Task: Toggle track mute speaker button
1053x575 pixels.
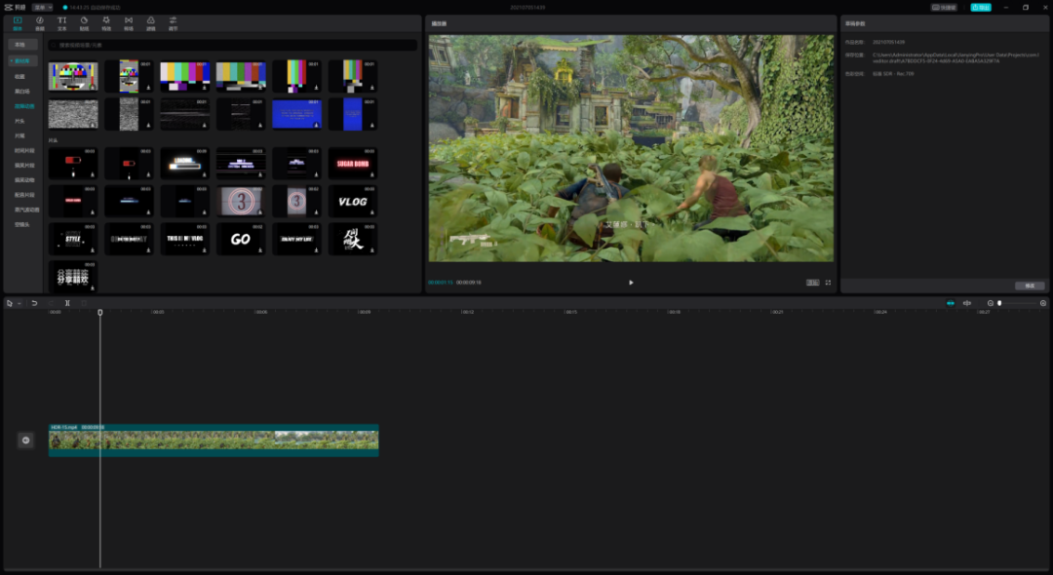Action: click(25, 441)
